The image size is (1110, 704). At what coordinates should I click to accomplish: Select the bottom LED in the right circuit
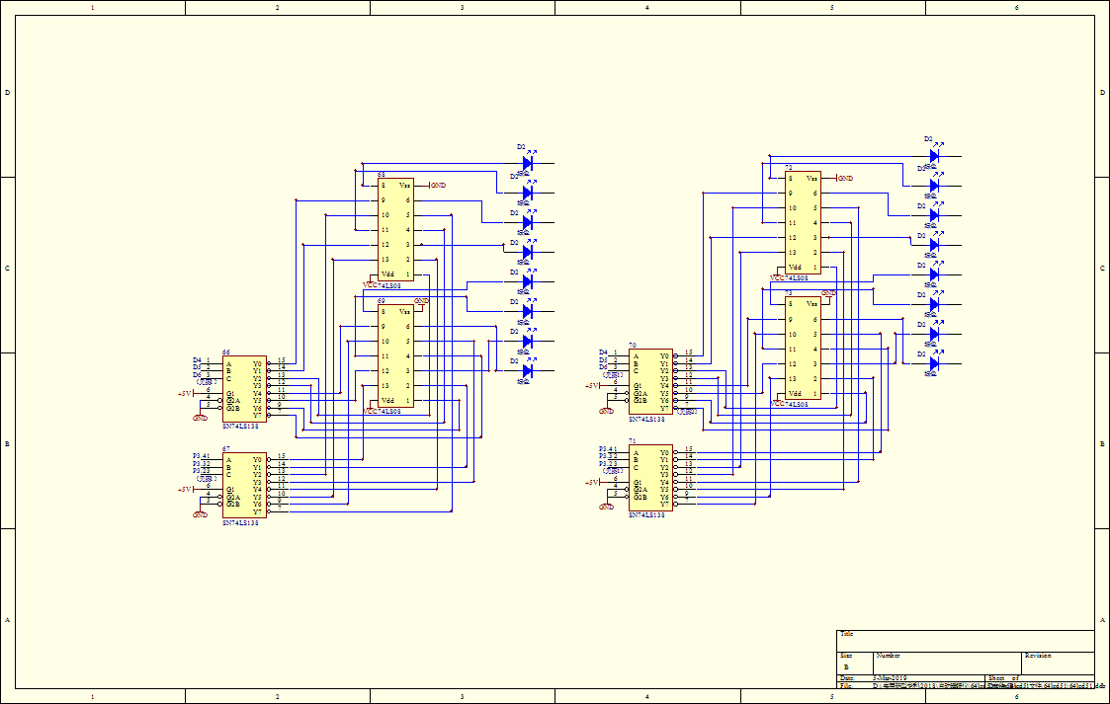(x=933, y=363)
